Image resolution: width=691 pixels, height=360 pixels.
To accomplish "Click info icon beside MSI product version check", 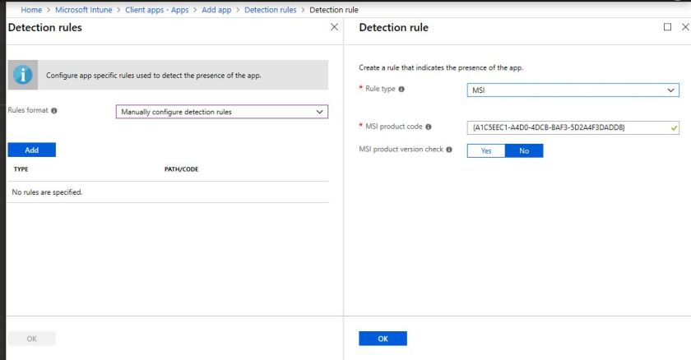I will point(449,149).
